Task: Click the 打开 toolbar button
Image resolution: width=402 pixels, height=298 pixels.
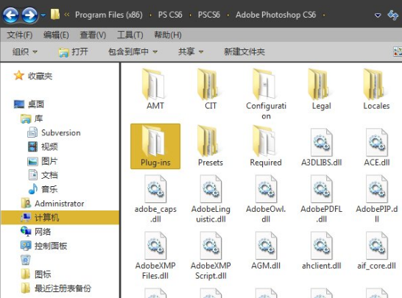Action: coord(73,52)
